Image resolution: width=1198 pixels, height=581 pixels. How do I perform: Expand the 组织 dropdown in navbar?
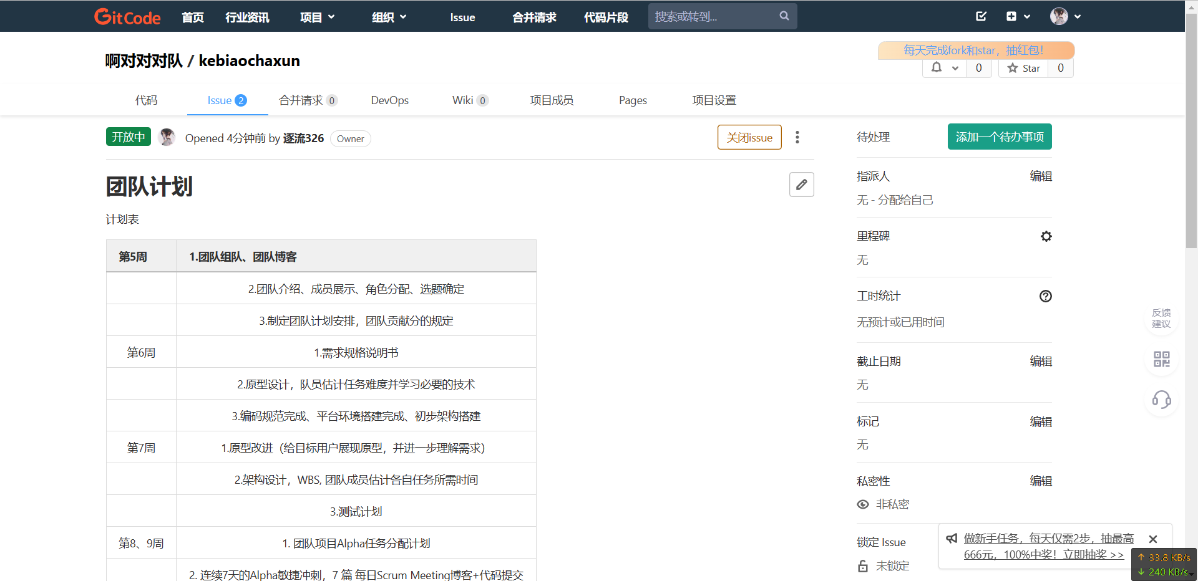(x=389, y=17)
